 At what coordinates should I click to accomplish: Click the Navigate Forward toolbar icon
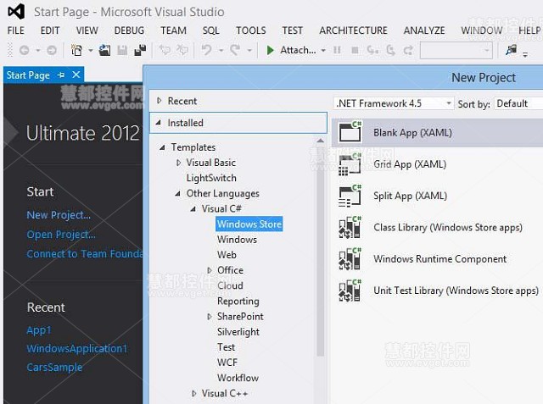pos(52,51)
